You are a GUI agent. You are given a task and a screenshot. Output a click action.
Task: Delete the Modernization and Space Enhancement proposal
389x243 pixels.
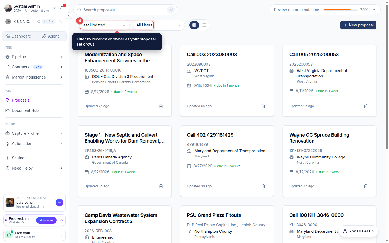point(161,106)
